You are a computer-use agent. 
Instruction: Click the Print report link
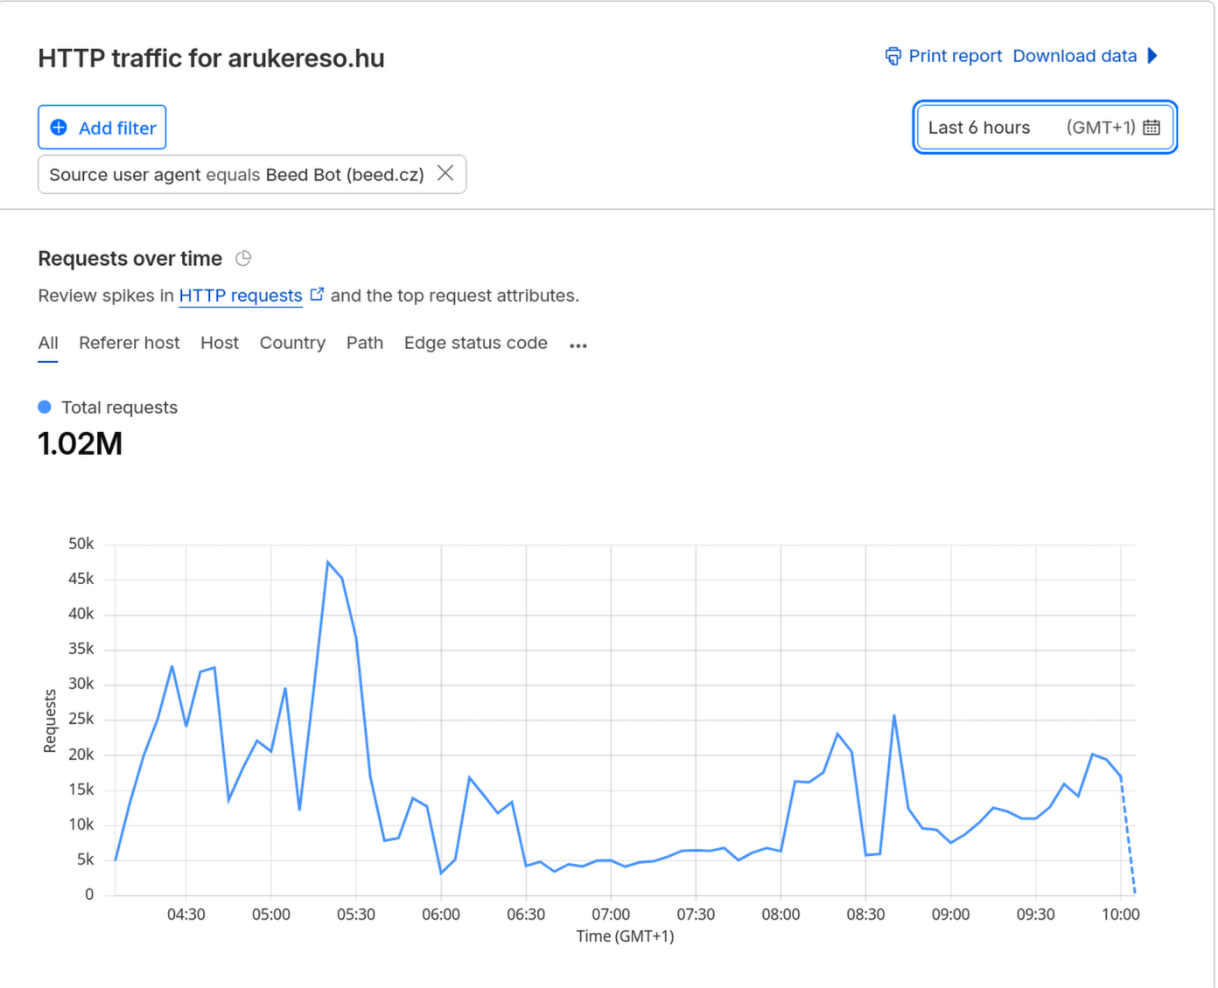click(955, 56)
